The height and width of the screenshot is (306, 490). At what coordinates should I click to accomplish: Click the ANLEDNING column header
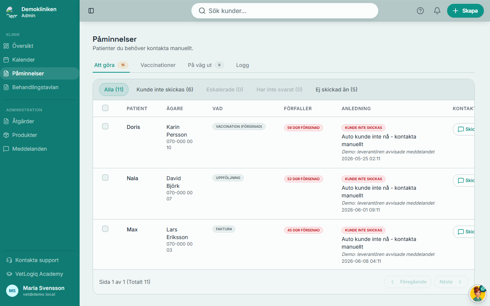click(356, 109)
